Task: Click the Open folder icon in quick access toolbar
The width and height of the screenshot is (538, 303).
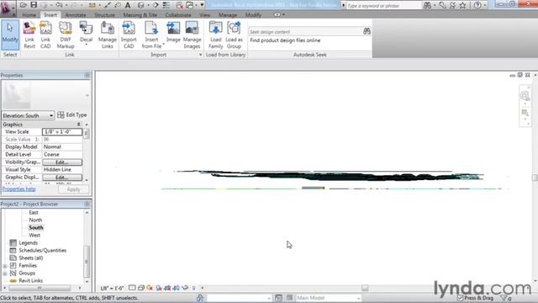Action: (x=24, y=5)
